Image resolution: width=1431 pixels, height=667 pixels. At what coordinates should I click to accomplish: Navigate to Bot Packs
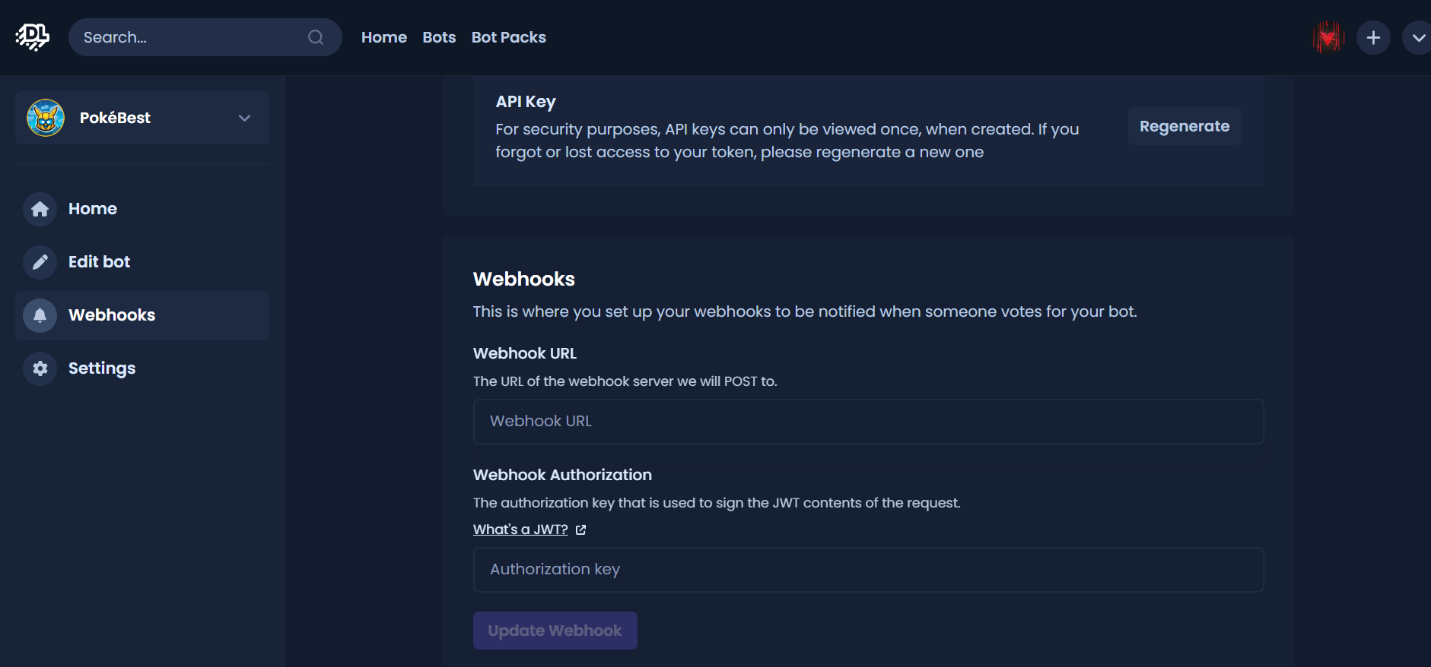508,36
